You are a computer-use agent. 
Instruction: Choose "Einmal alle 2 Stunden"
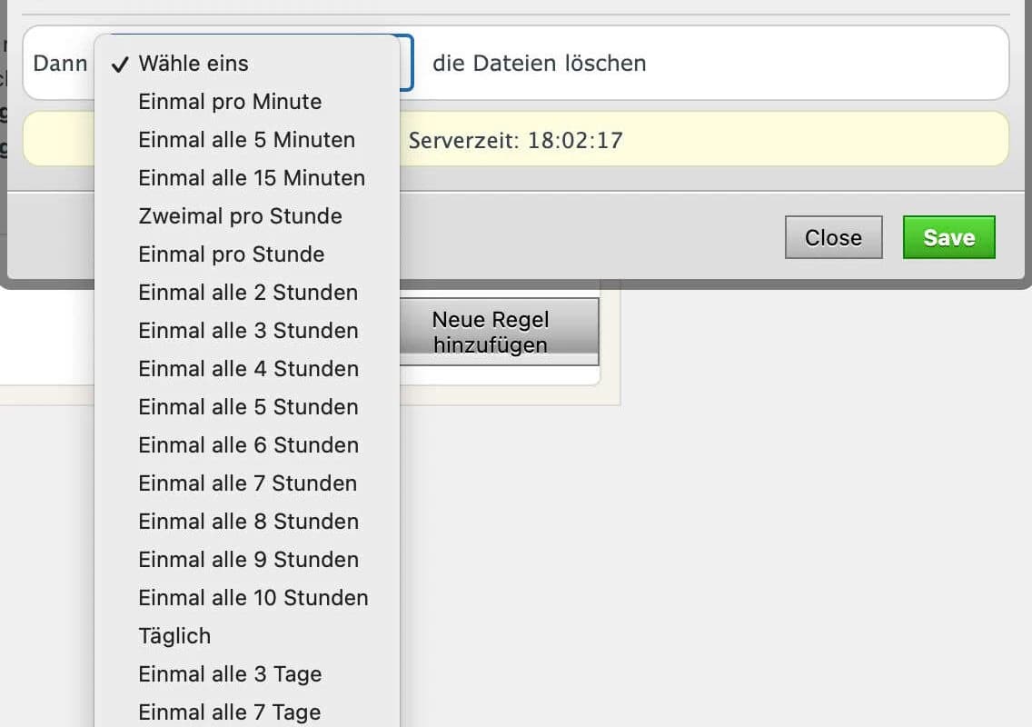click(x=247, y=293)
